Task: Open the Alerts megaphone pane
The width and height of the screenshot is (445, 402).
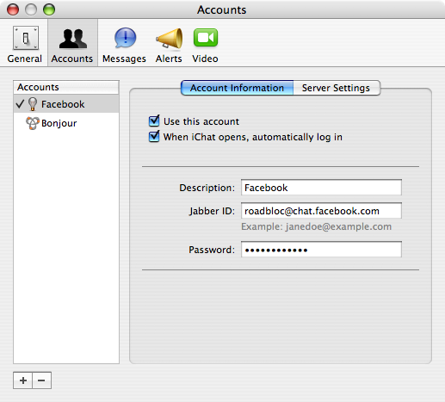Action: point(169,44)
